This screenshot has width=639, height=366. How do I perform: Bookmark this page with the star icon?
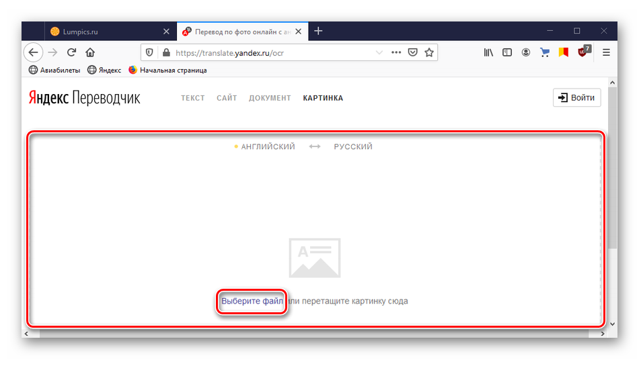click(429, 52)
